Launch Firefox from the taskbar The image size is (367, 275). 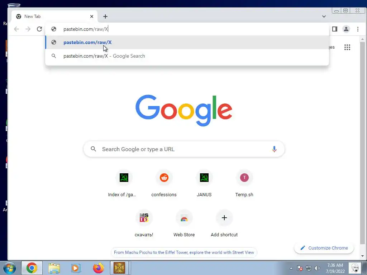[x=98, y=268]
